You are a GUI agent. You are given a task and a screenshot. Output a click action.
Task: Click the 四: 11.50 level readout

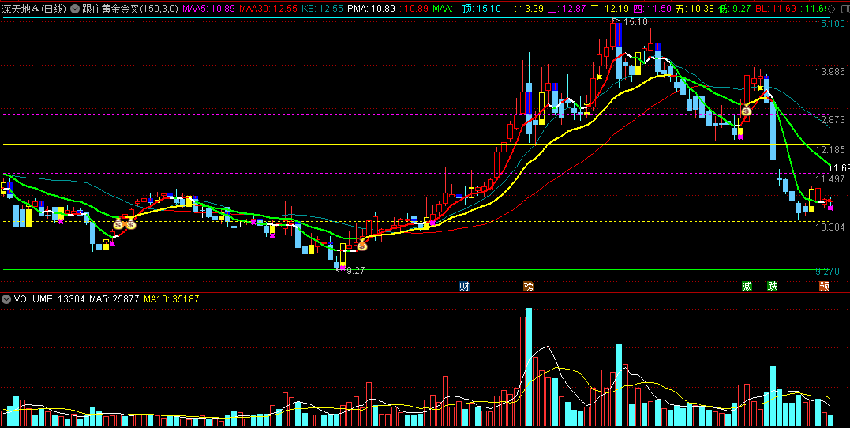coord(653,8)
